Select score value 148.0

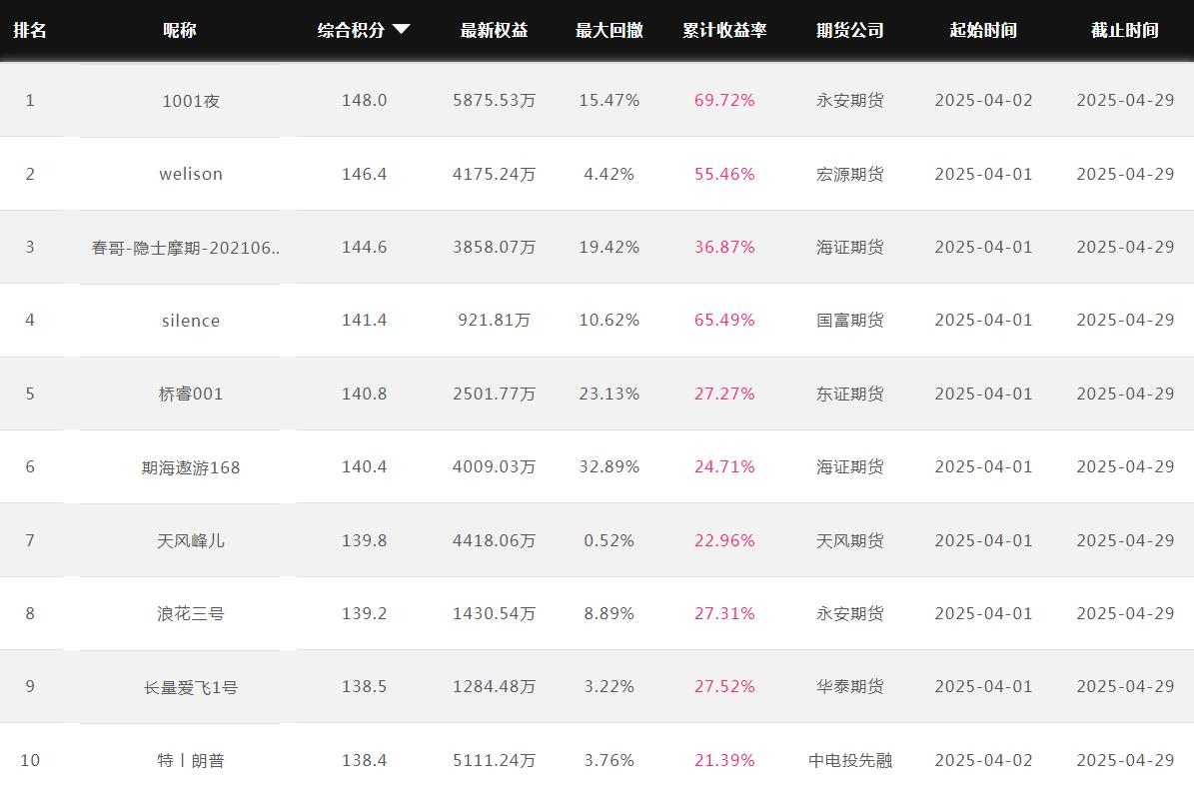[364, 101]
